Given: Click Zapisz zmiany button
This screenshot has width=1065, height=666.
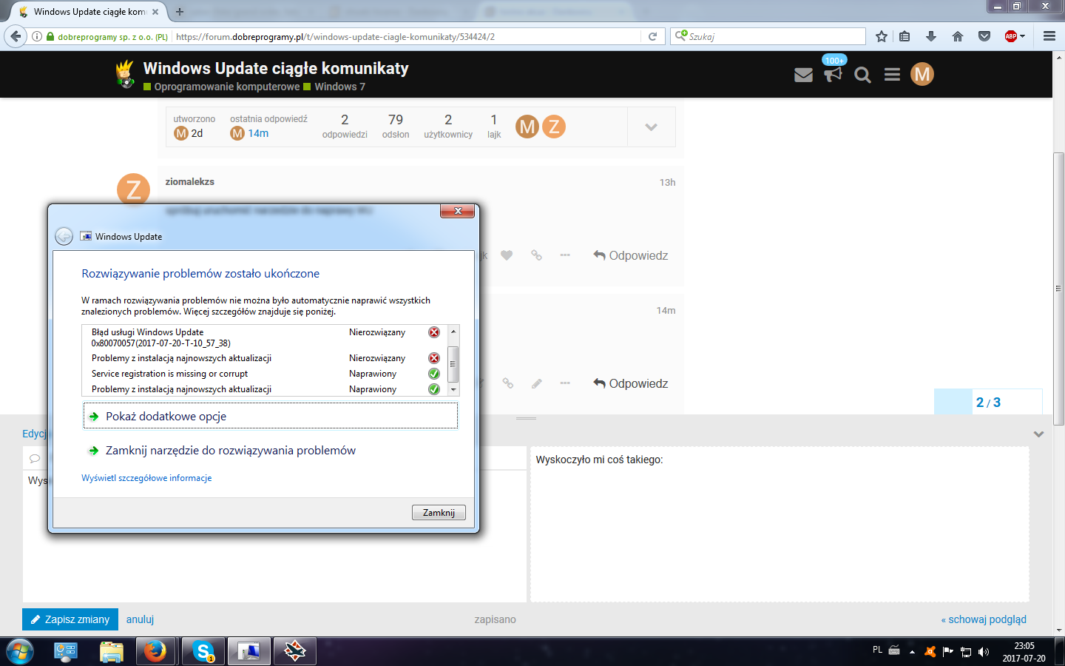Looking at the screenshot, I should pos(70,619).
